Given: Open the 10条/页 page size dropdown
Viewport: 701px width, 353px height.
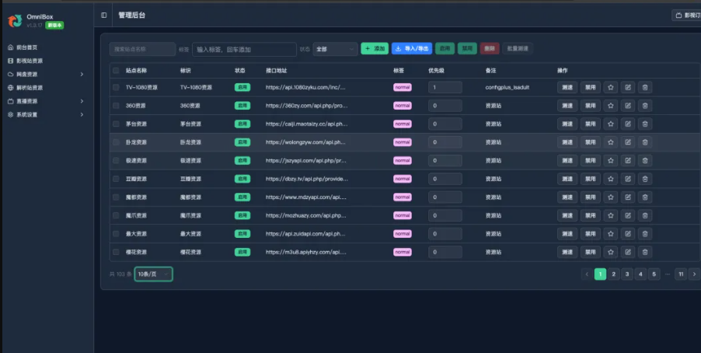Looking at the screenshot, I should [153, 274].
